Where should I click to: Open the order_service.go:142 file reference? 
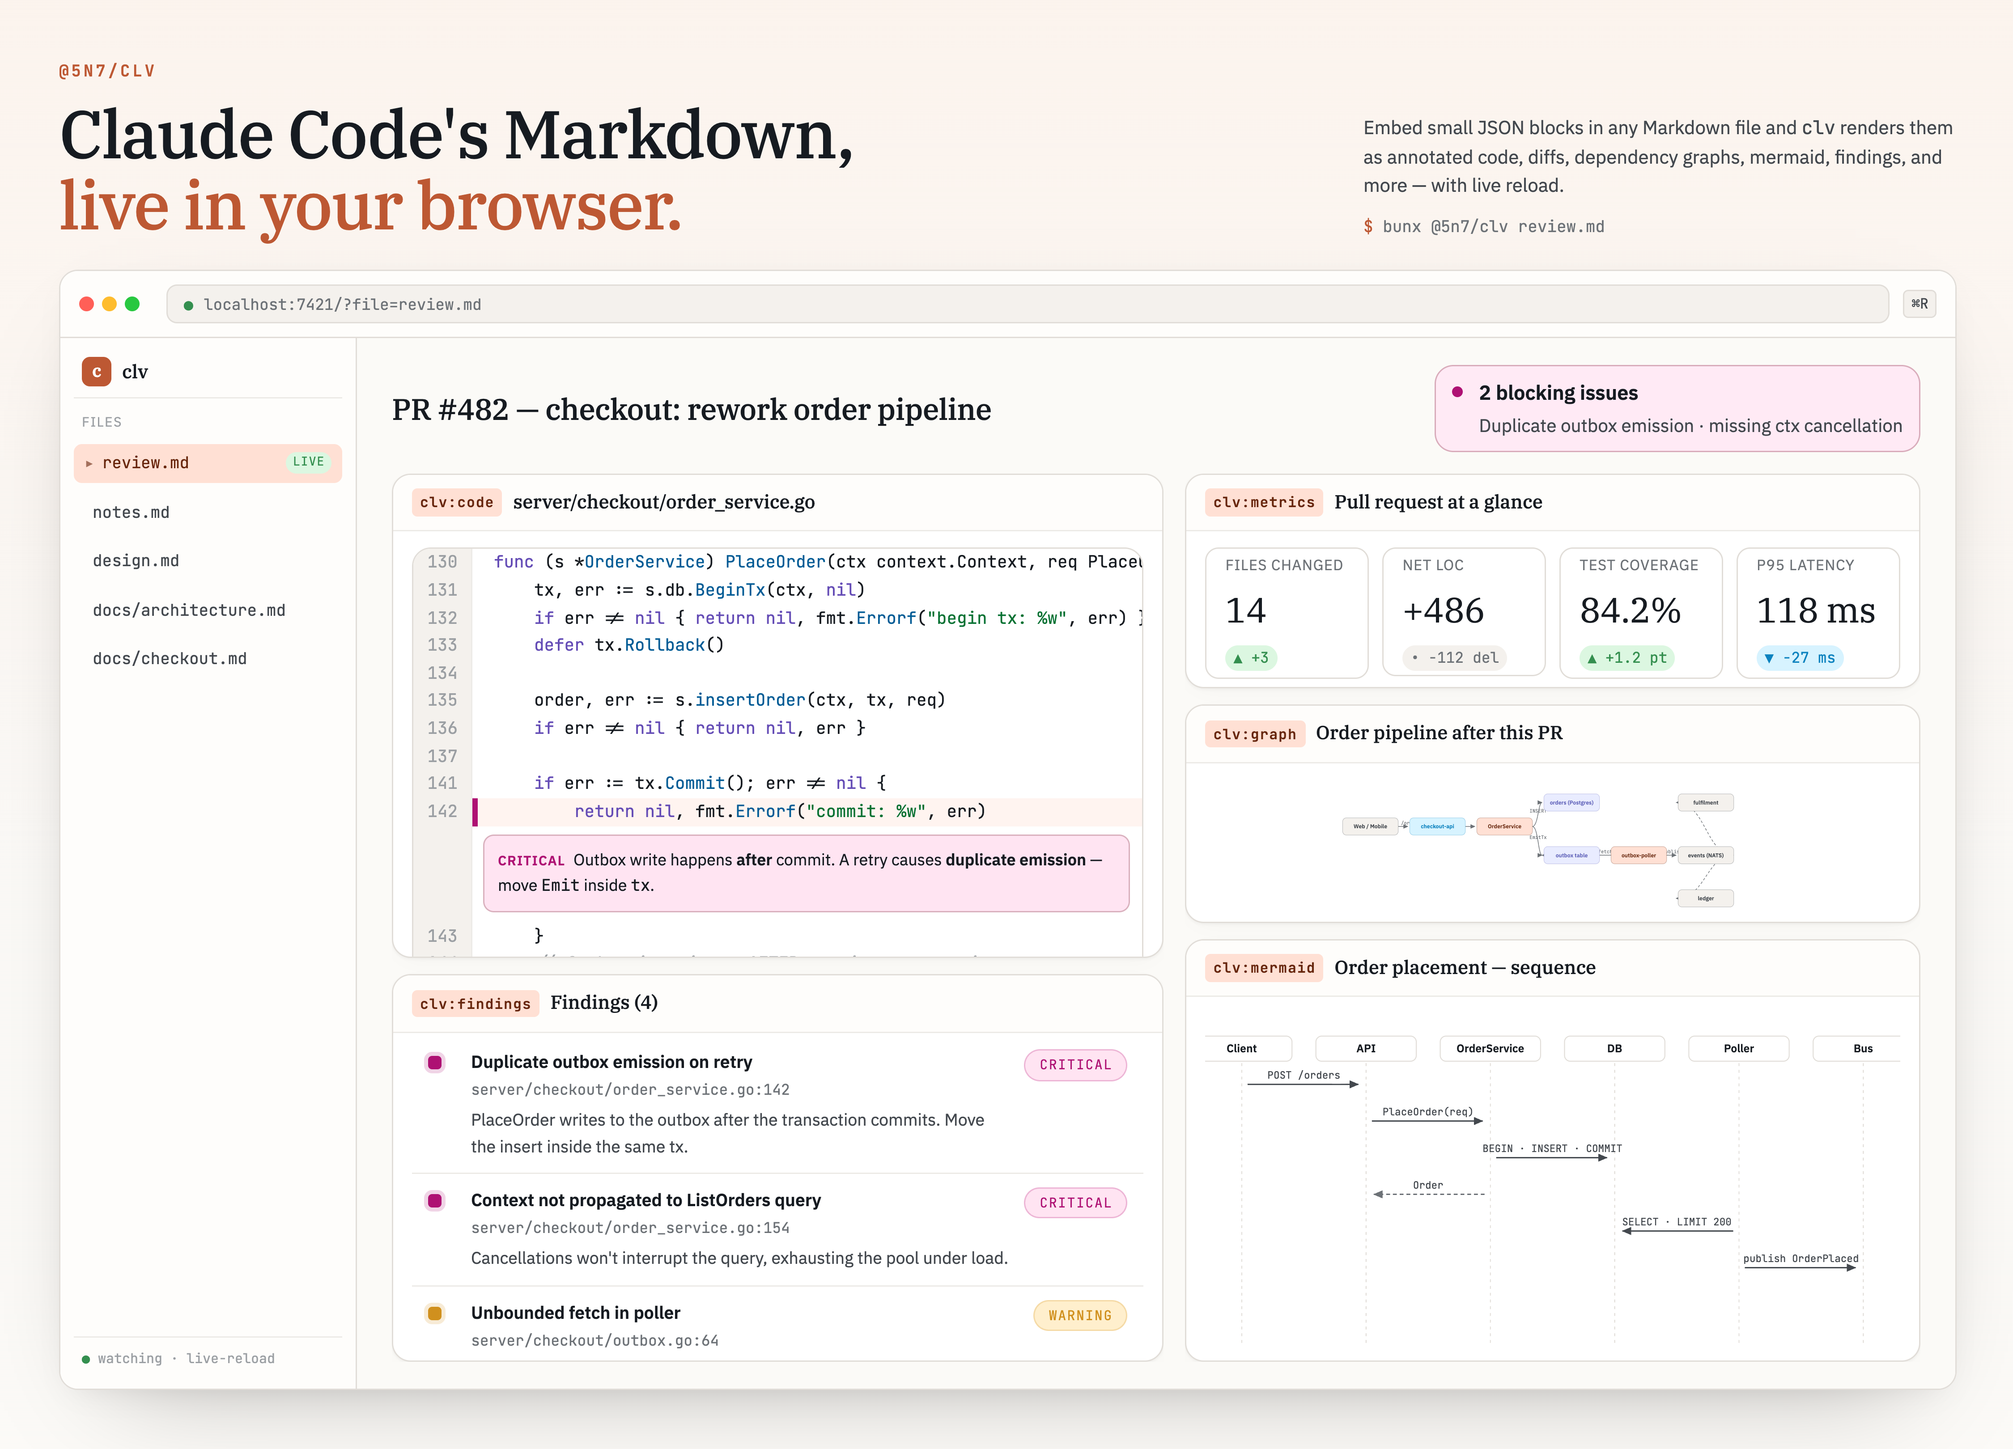pyautogui.click(x=630, y=1089)
